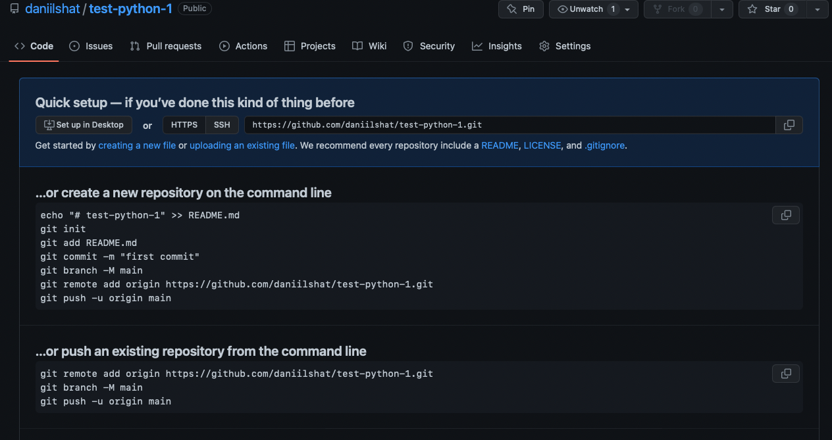Click the 'Quick setup' heading text
The width and height of the screenshot is (832, 440).
(x=195, y=103)
